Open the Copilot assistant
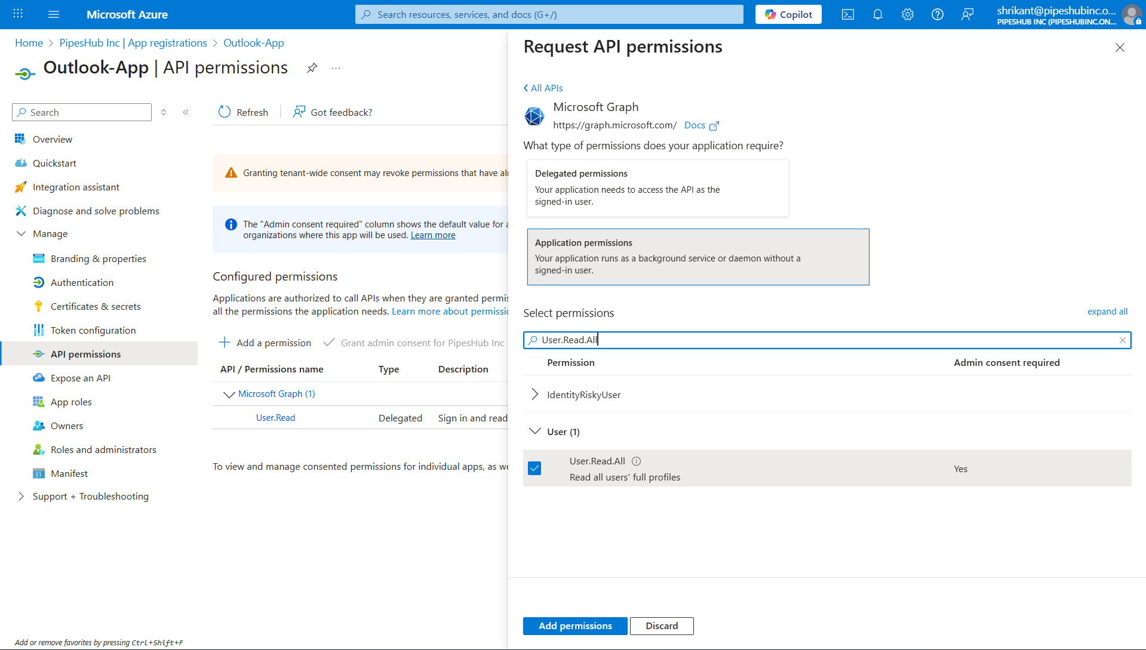This screenshot has height=650, width=1146. point(788,14)
